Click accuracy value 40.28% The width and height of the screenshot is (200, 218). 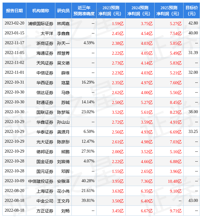88,181
